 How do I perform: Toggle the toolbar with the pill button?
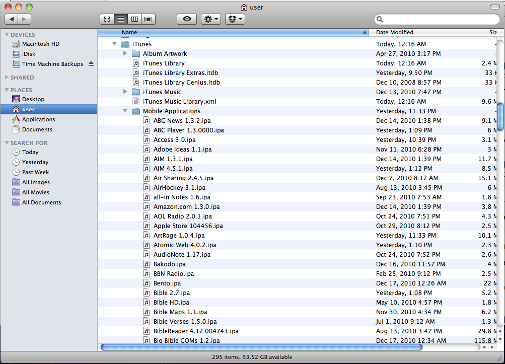pos(495,7)
